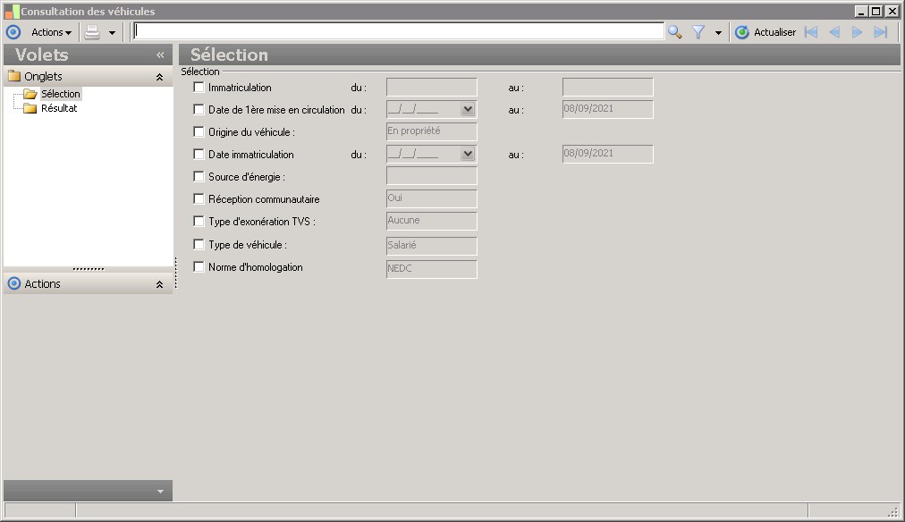Enable Source d'énergie checkbox
905x522 pixels.
point(199,176)
